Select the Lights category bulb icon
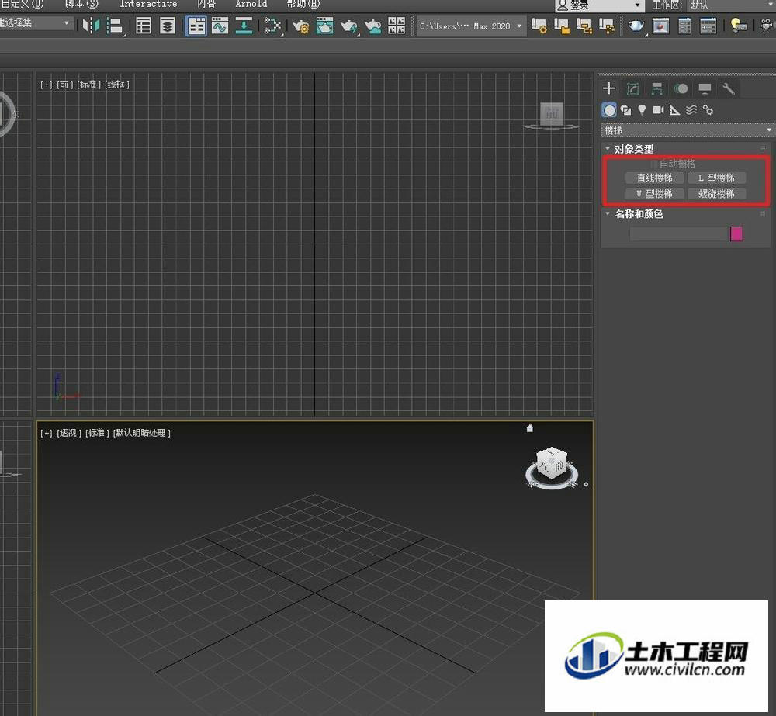 click(x=642, y=110)
